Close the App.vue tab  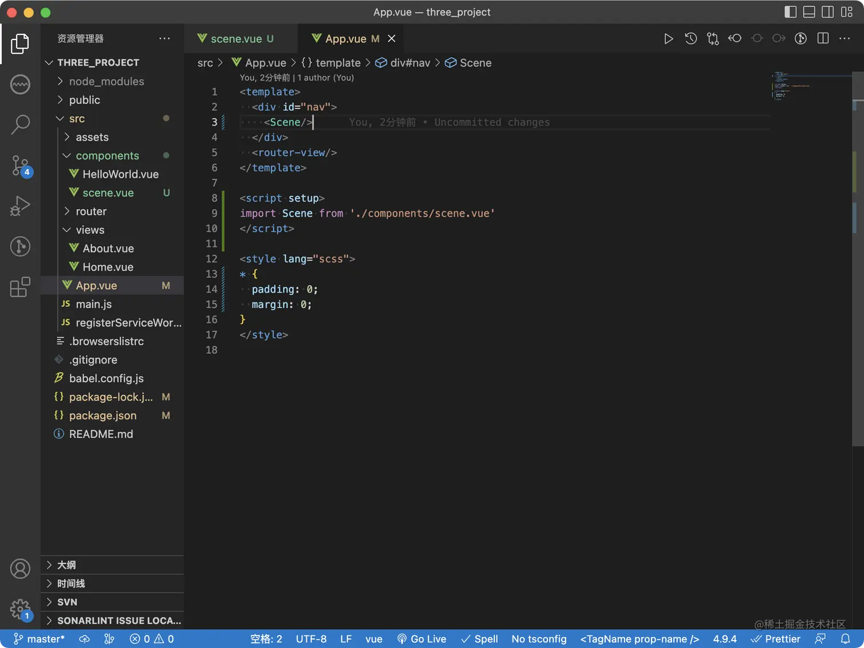click(x=391, y=39)
